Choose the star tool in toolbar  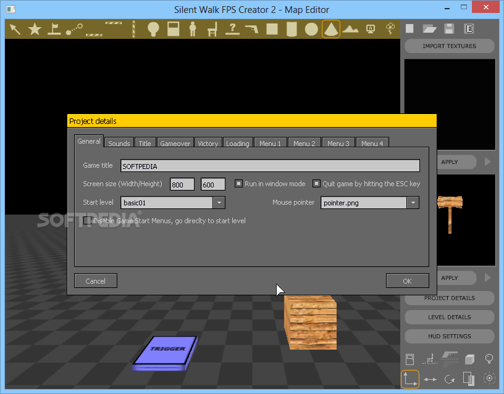point(35,29)
